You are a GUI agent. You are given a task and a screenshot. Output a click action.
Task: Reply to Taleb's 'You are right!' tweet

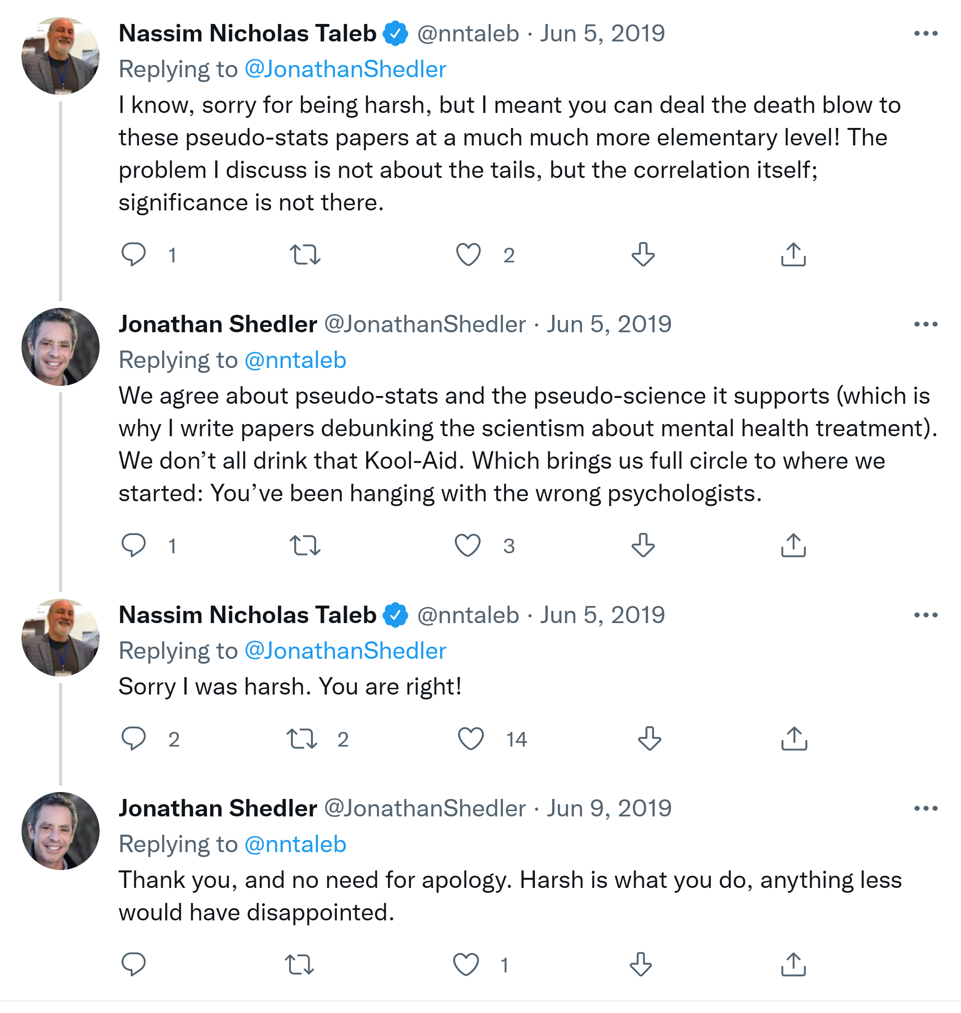133,739
